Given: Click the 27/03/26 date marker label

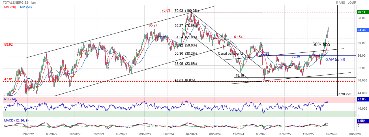Looking at the screenshot, I should [345, 94].
